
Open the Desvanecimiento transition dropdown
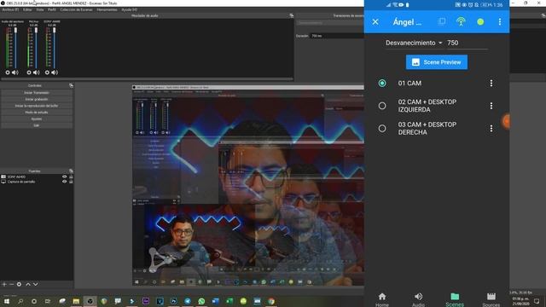pyautogui.click(x=414, y=43)
